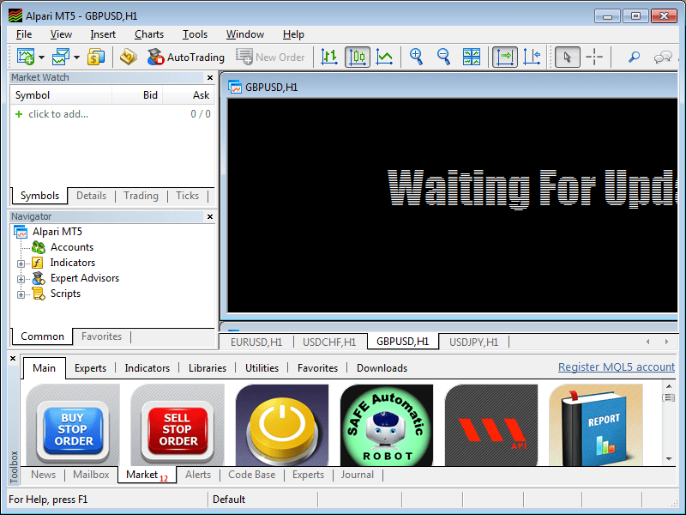Open the Code Base toolbox tab
The image size is (686, 515).
pyautogui.click(x=251, y=475)
